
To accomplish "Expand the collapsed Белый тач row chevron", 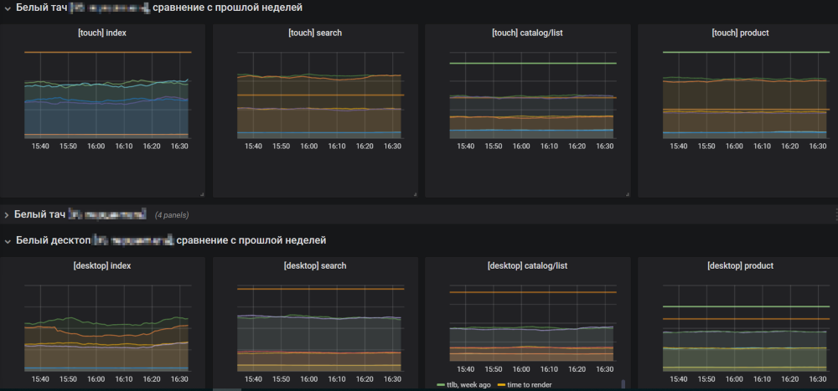I will (x=7, y=215).
